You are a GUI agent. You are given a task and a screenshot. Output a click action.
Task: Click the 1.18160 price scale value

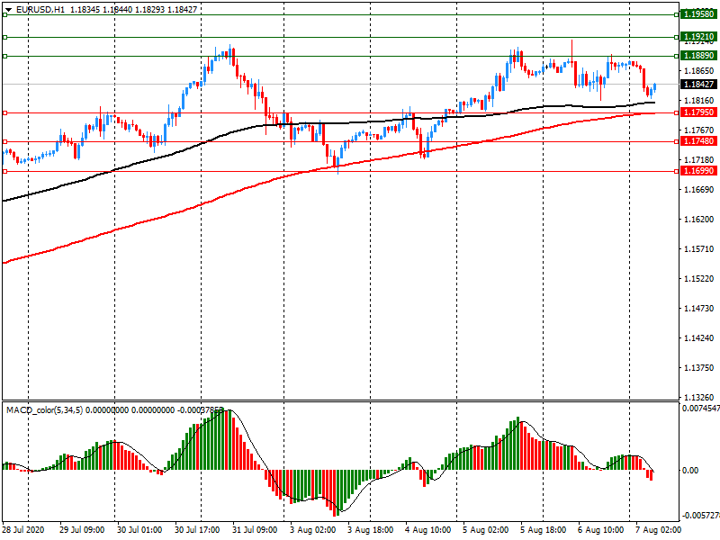point(699,101)
